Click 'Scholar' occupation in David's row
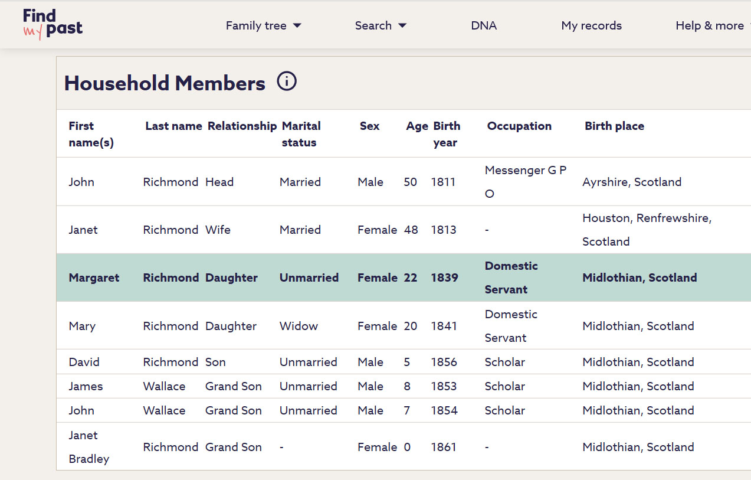 tap(504, 362)
